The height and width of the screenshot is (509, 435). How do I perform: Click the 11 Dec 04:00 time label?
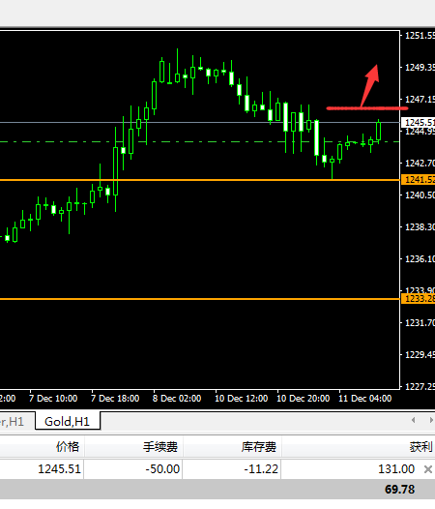[x=365, y=399]
